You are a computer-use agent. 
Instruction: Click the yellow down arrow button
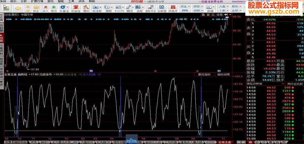click(28, 10)
